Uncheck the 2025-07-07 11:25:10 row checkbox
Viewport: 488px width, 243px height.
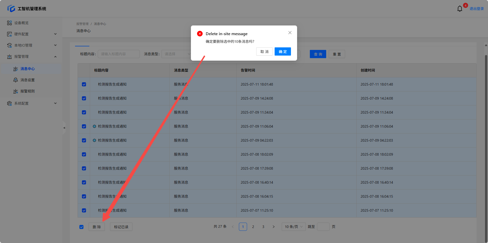tap(84, 210)
